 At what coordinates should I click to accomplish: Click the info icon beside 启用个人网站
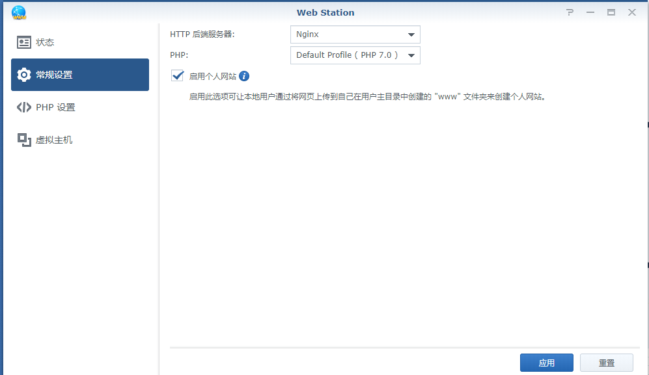243,76
